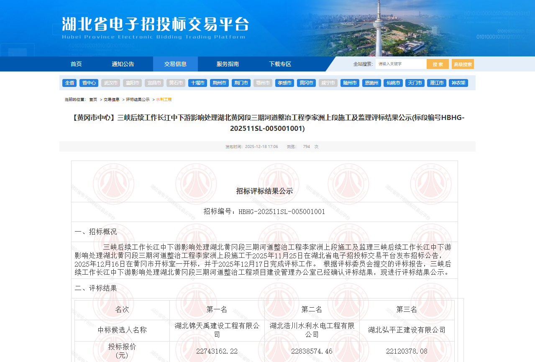The width and height of the screenshot is (535, 362).
Task: Click the orange 水利工程 breadcrumb link
Action: pyautogui.click(x=163, y=99)
